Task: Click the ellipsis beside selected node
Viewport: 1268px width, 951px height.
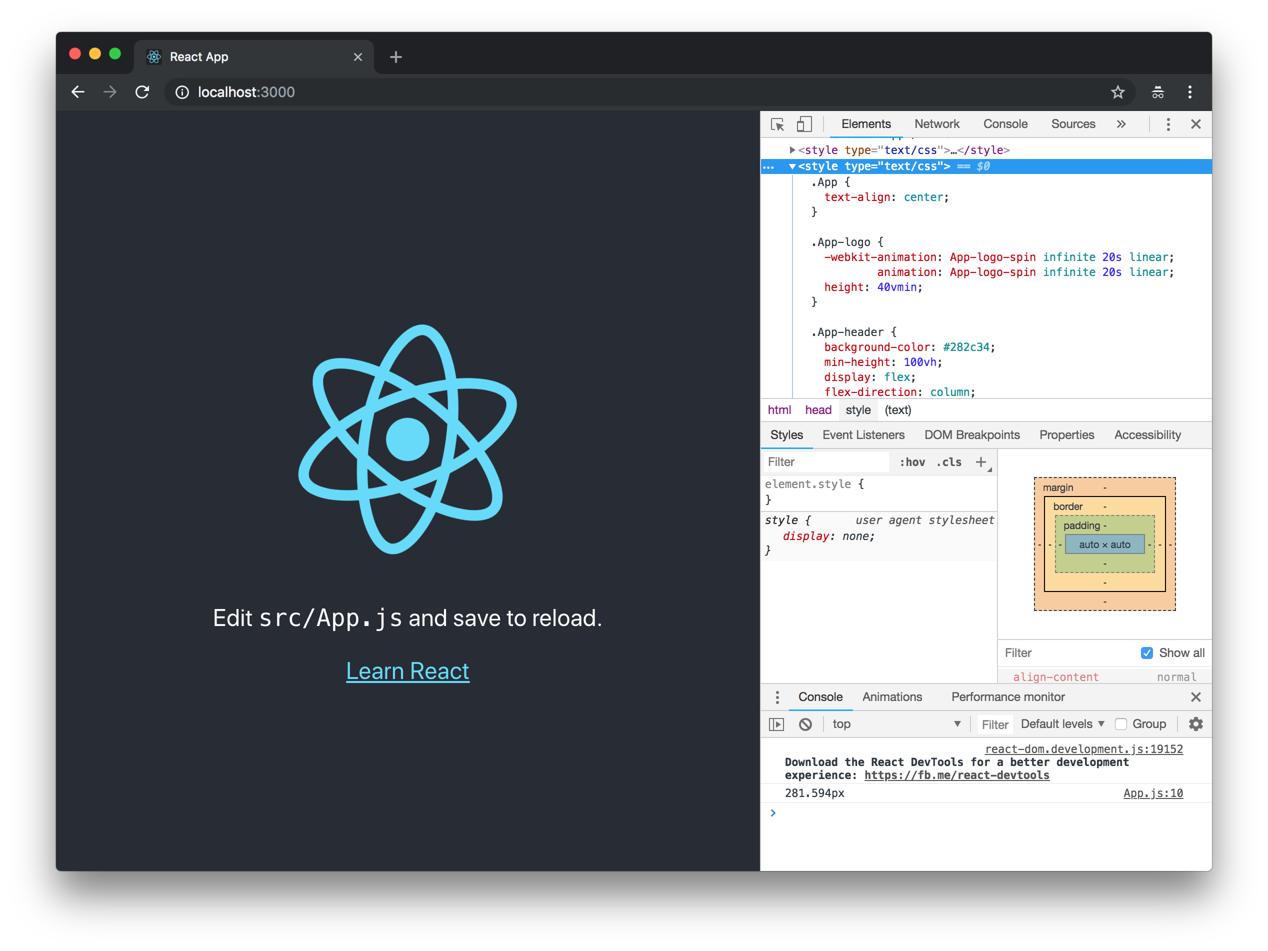Action: pyautogui.click(x=768, y=167)
